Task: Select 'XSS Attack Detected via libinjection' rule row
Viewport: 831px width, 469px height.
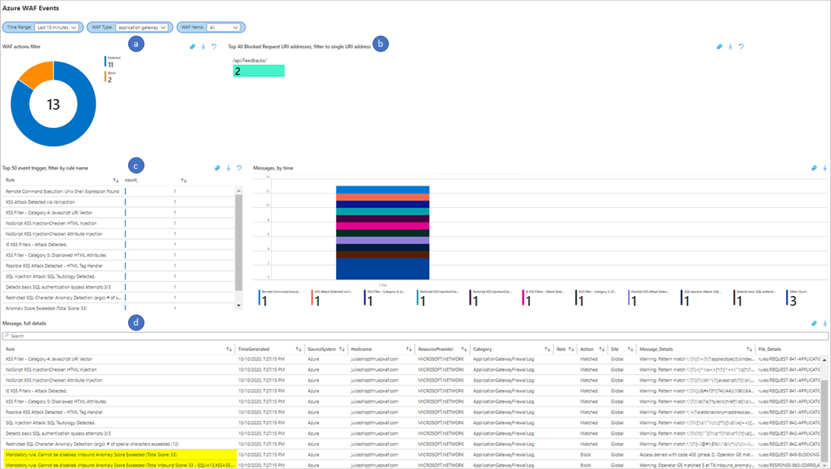Action: (x=117, y=202)
